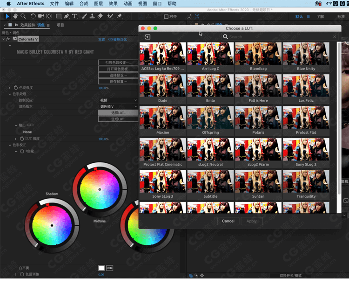Click the Shadow color wheel center
The image size is (349, 285).
(x=52, y=225)
